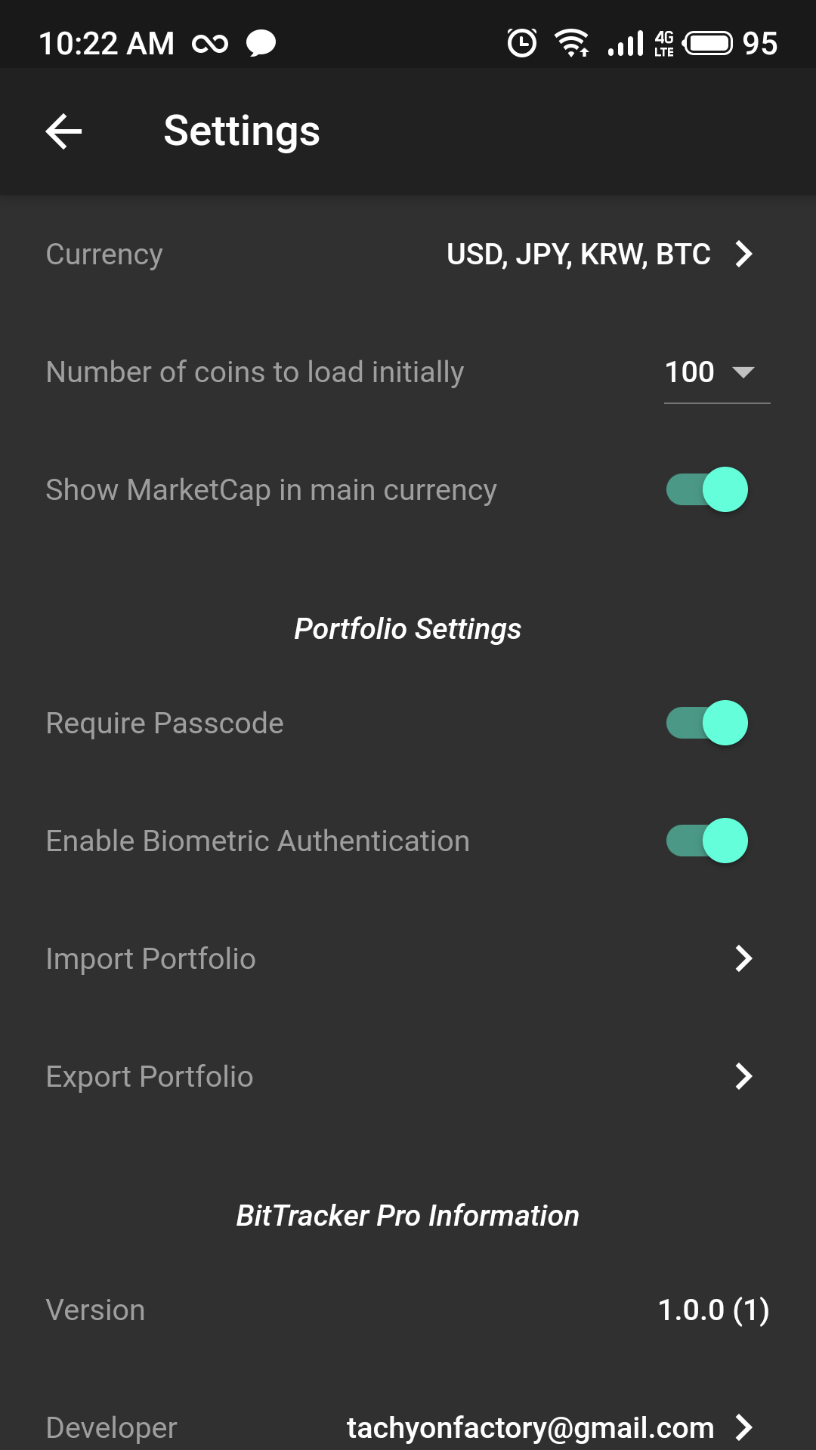The image size is (816, 1450).
Task: Select the Export Portfolio label
Action: 150,1076
